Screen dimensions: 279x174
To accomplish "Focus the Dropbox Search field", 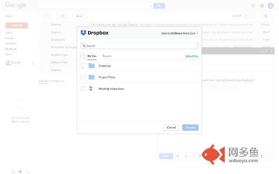I will 139,46.
